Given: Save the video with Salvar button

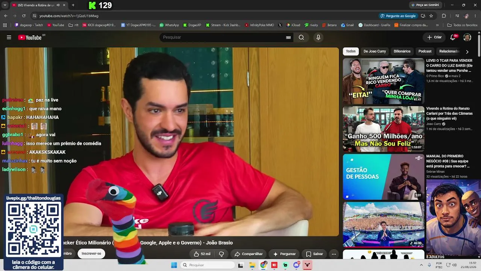Looking at the screenshot, I should [315, 254].
